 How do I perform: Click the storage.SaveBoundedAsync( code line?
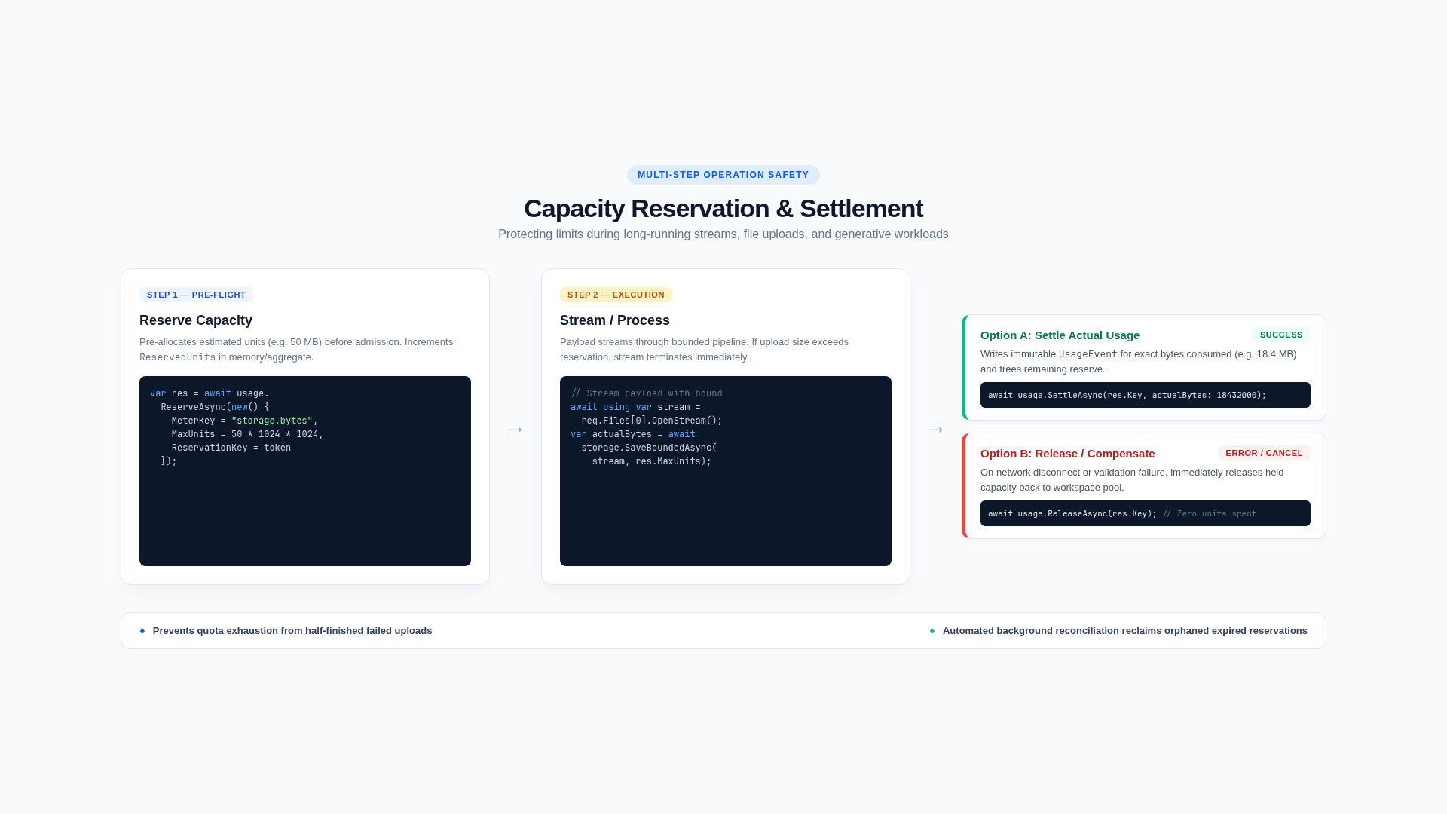(x=649, y=448)
